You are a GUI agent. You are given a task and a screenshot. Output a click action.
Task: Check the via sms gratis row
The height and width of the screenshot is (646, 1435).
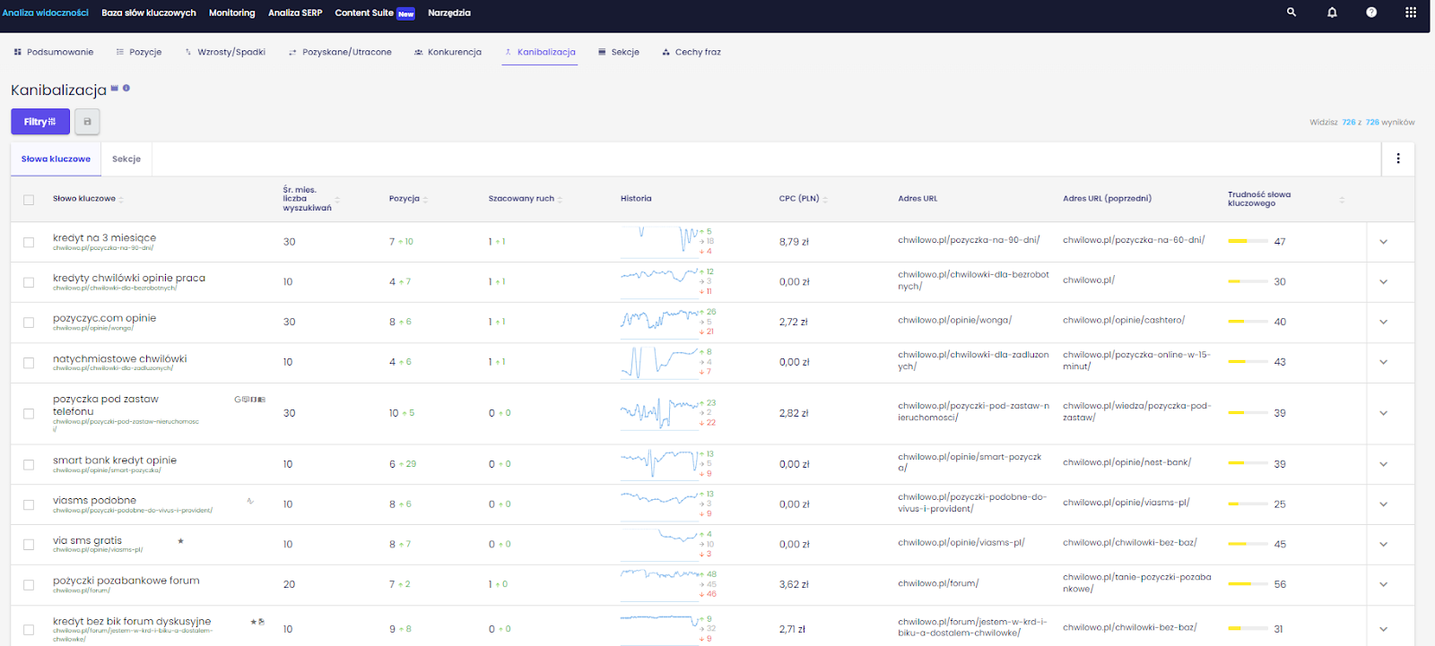point(29,545)
